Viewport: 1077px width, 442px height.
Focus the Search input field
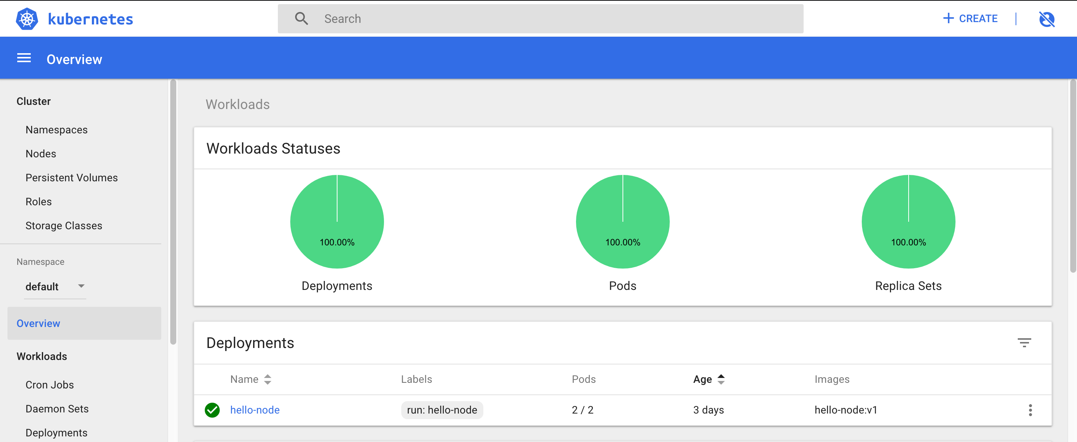[x=543, y=19]
